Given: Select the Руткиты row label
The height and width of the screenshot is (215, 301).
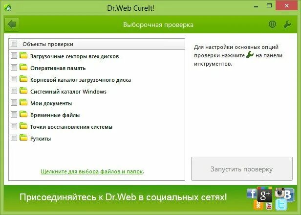Looking at the screenshot, I should pos(41,139).
